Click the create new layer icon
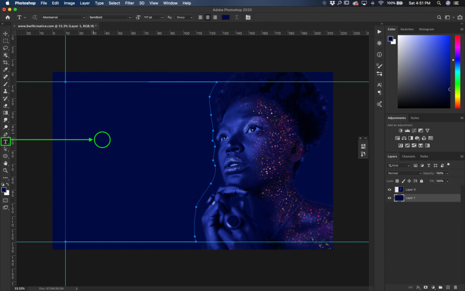 coord(448,287)
